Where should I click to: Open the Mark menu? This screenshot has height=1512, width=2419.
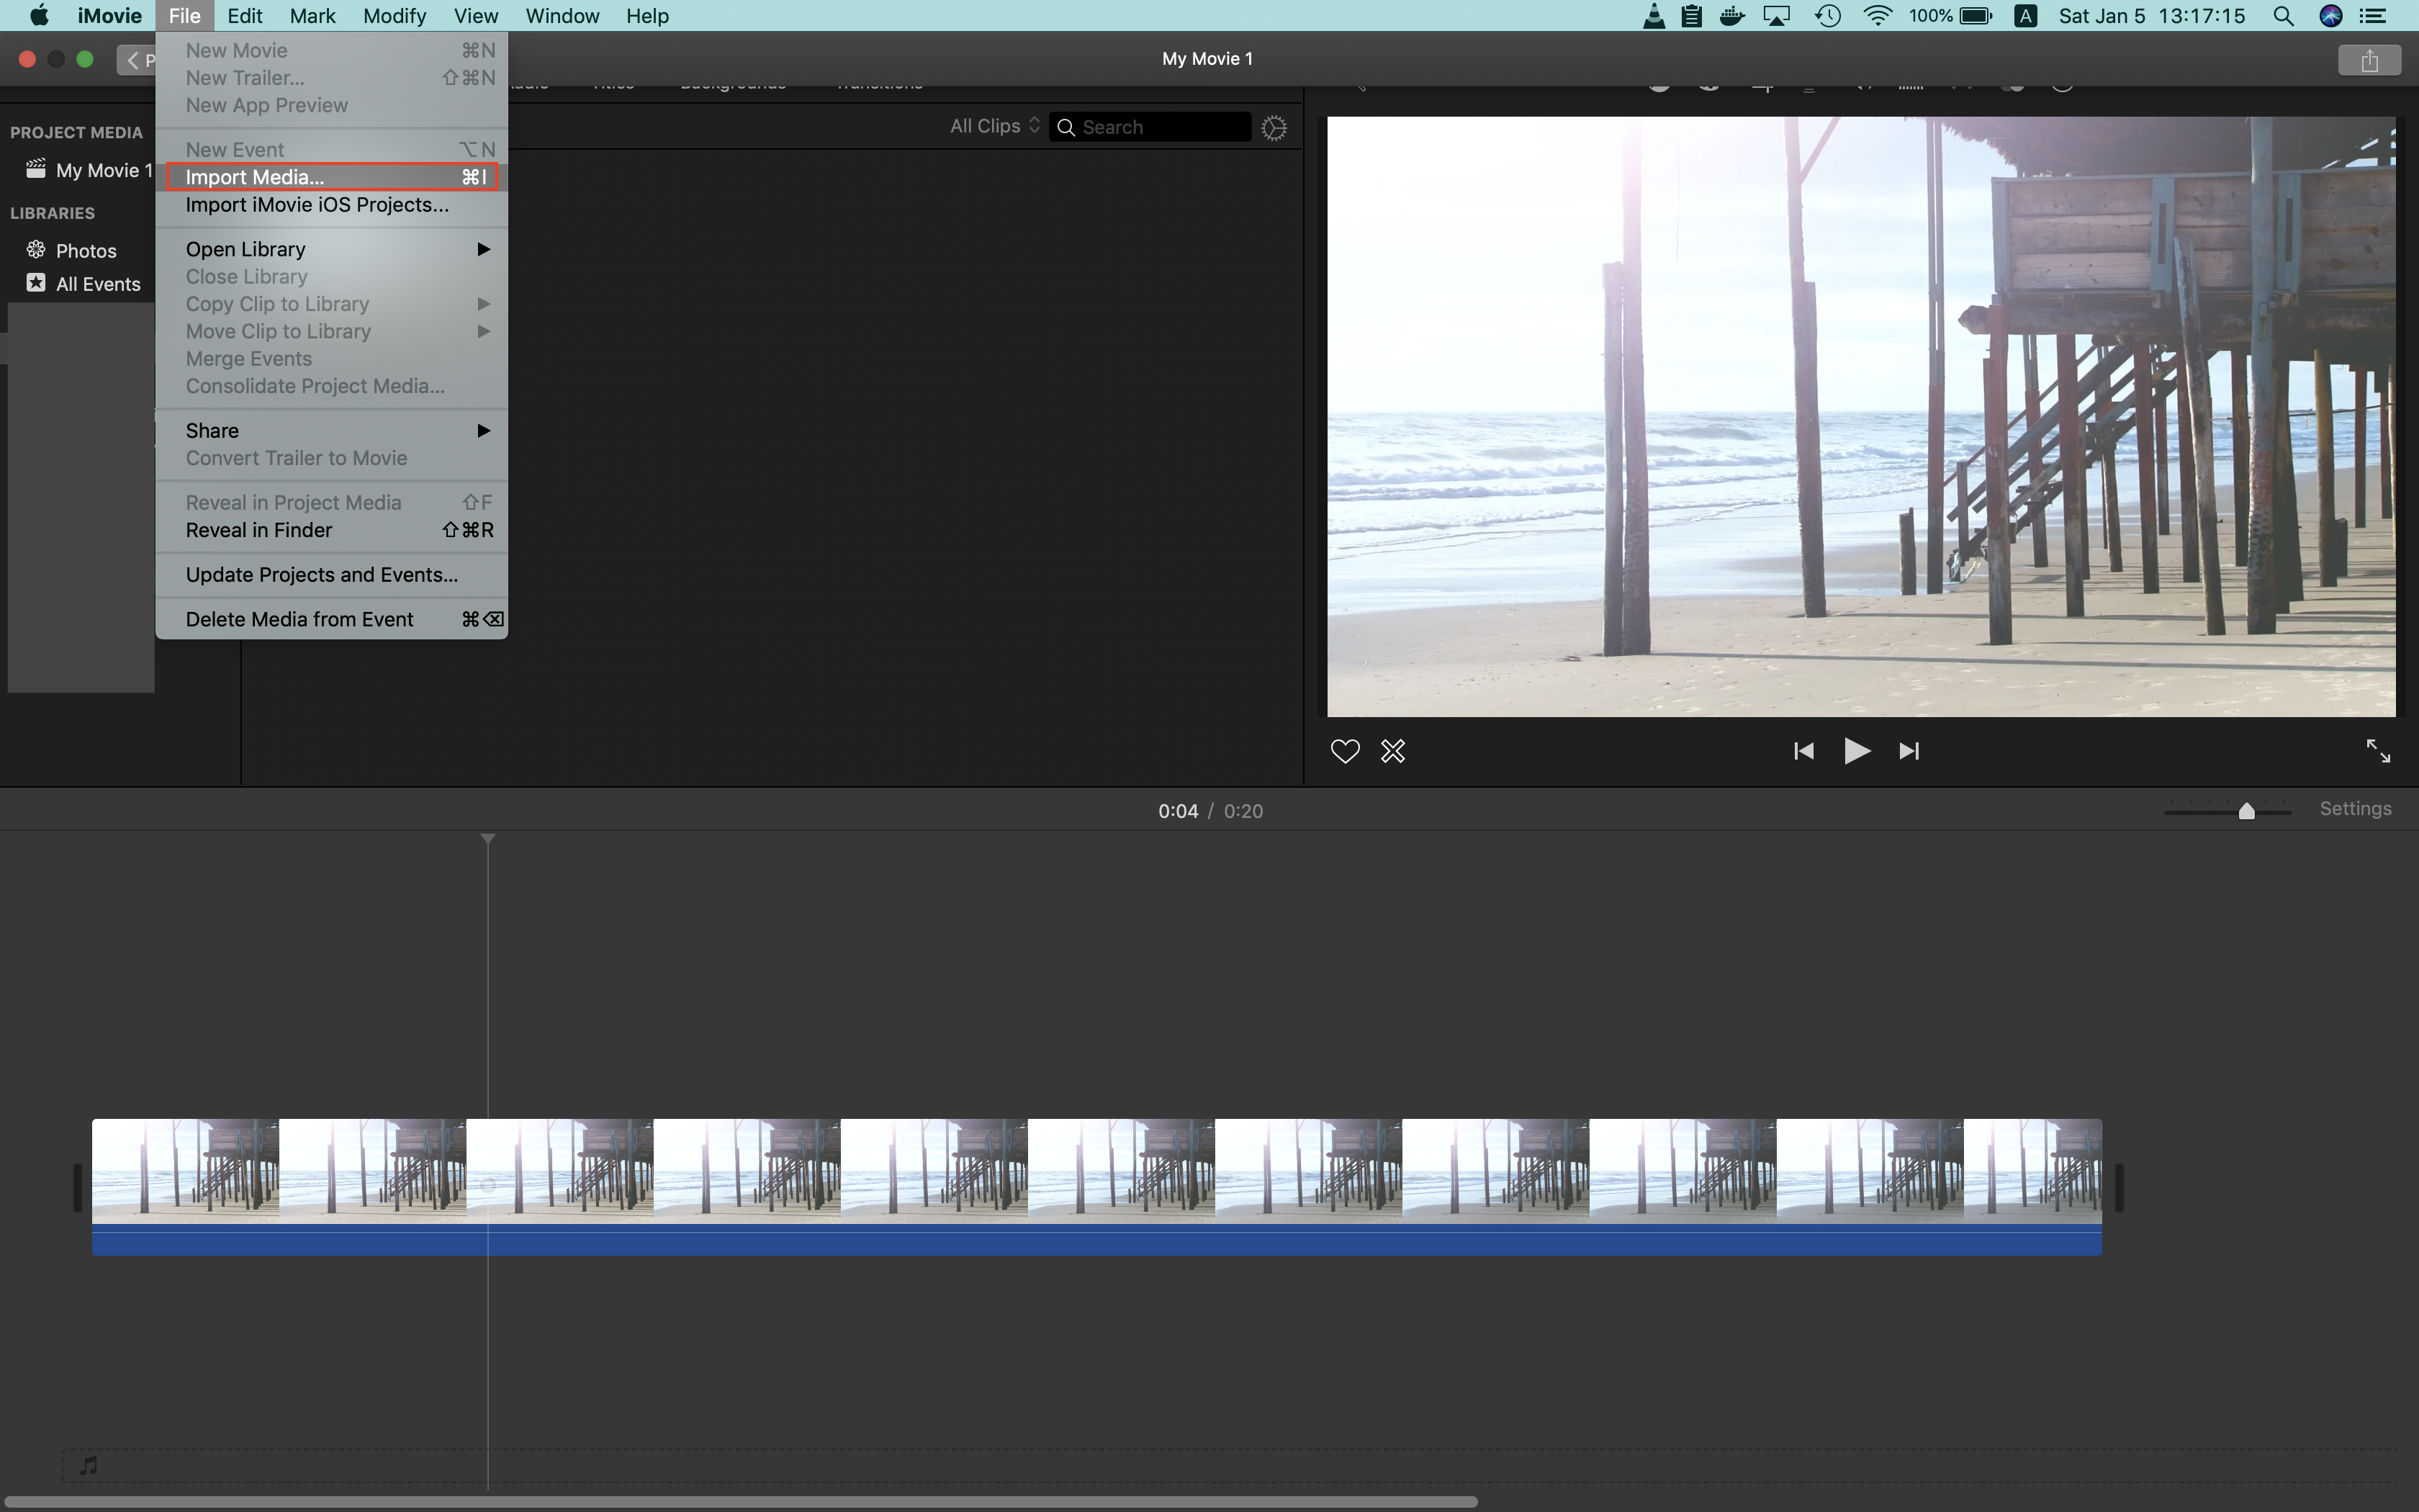tap(313, 16)
